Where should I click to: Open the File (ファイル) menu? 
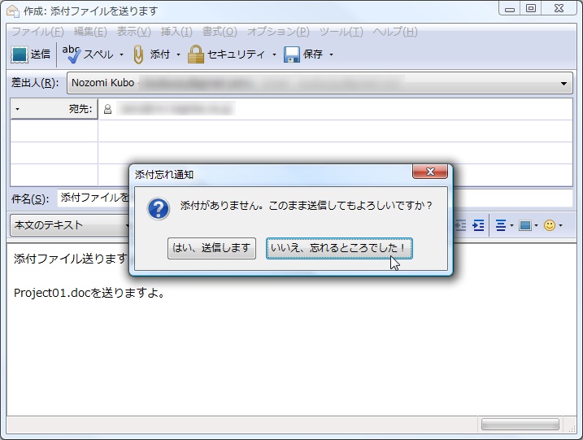[x=38, y=32]
